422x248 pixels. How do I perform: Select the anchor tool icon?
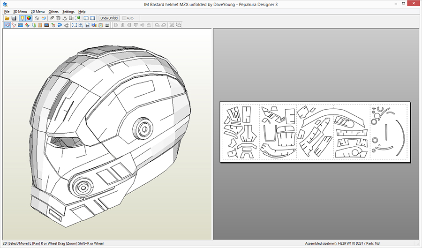coord(65,18)
